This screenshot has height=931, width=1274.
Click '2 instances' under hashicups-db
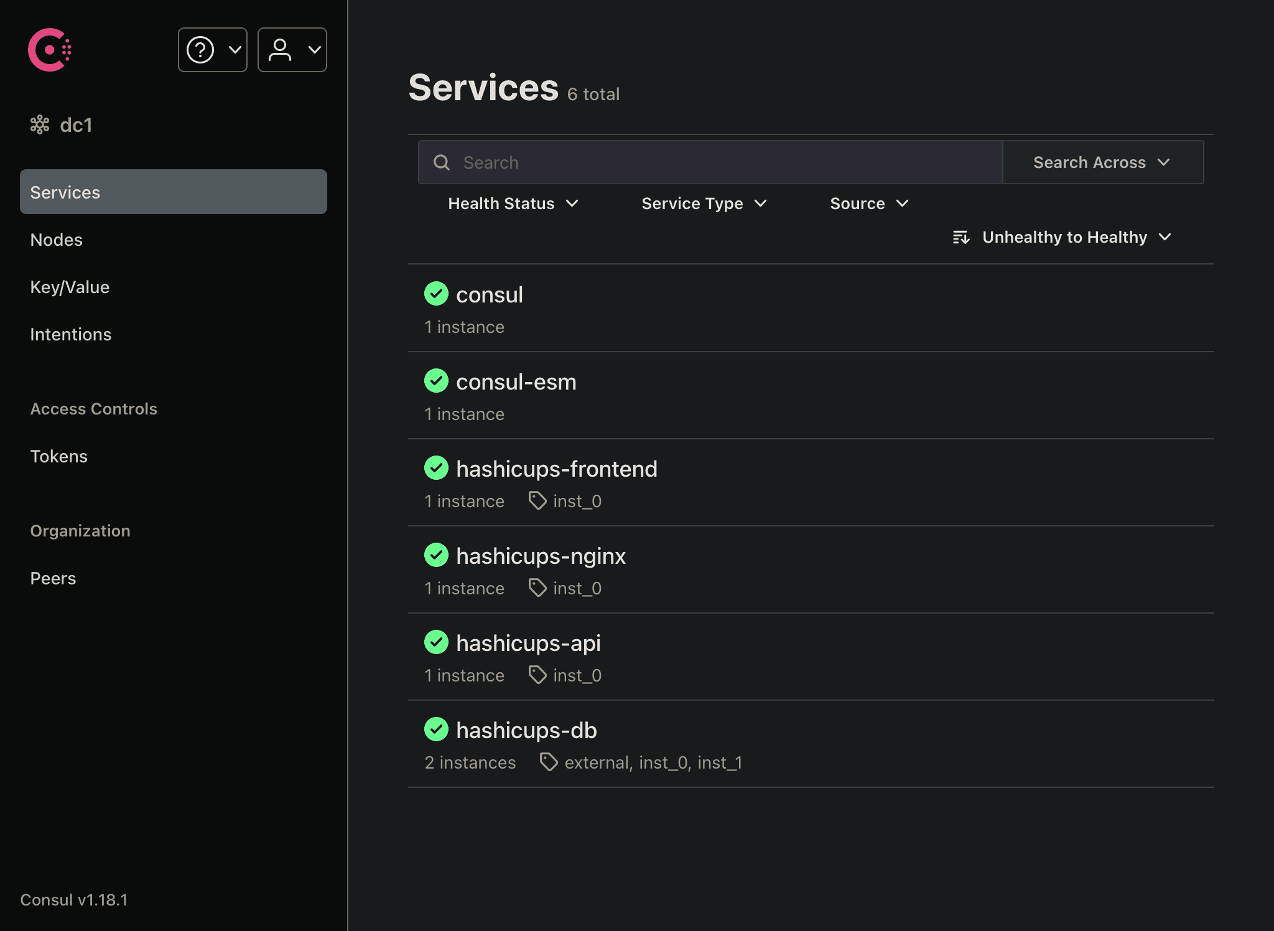pyautogui.click(x=470, y=762)
